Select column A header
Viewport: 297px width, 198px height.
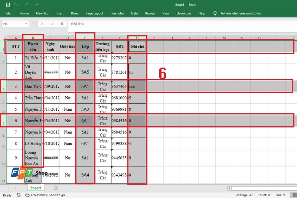pos(16,38)
